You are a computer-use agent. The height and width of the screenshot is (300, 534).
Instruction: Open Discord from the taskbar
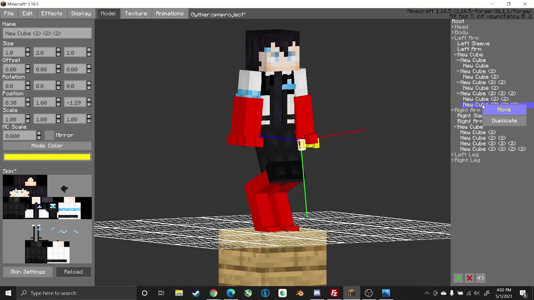point(317,293)
